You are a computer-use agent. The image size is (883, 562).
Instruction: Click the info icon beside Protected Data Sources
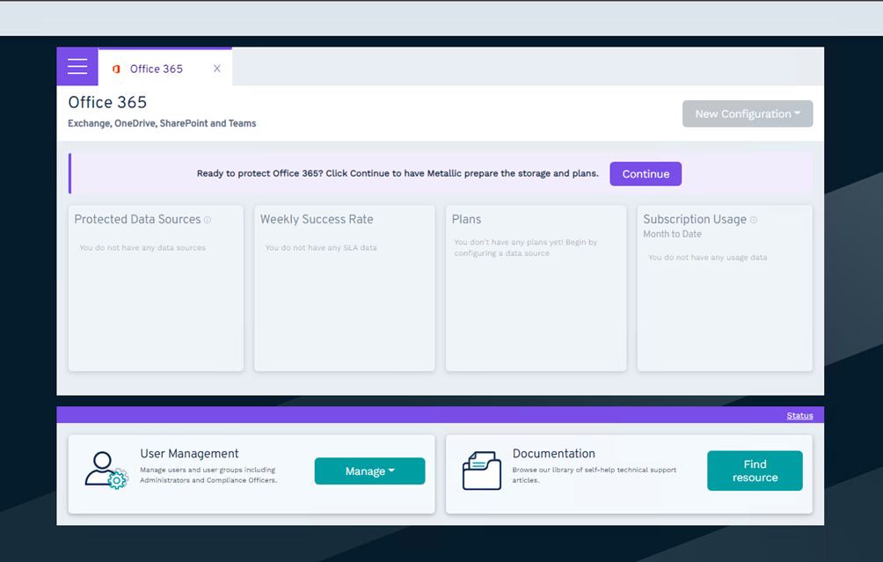[208, 220]
